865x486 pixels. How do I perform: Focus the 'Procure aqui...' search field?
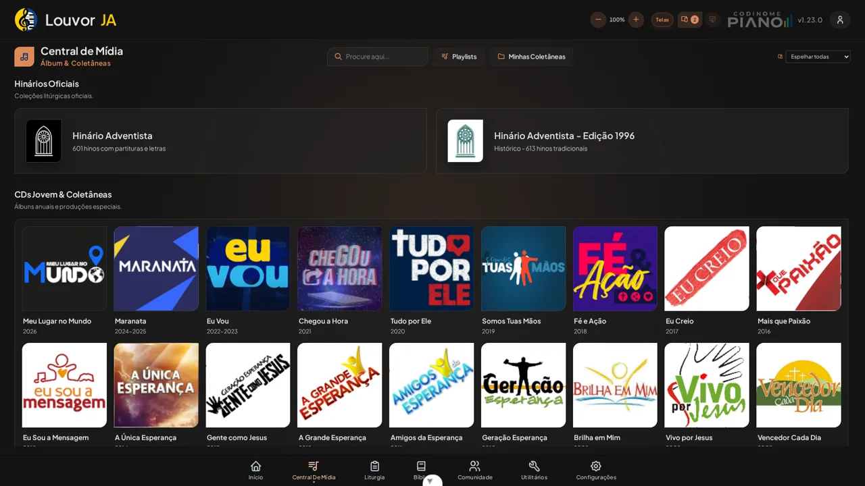pos(378,57)
